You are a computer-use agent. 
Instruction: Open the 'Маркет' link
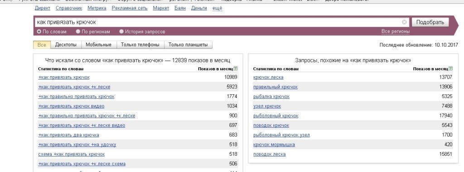point(161,8)
